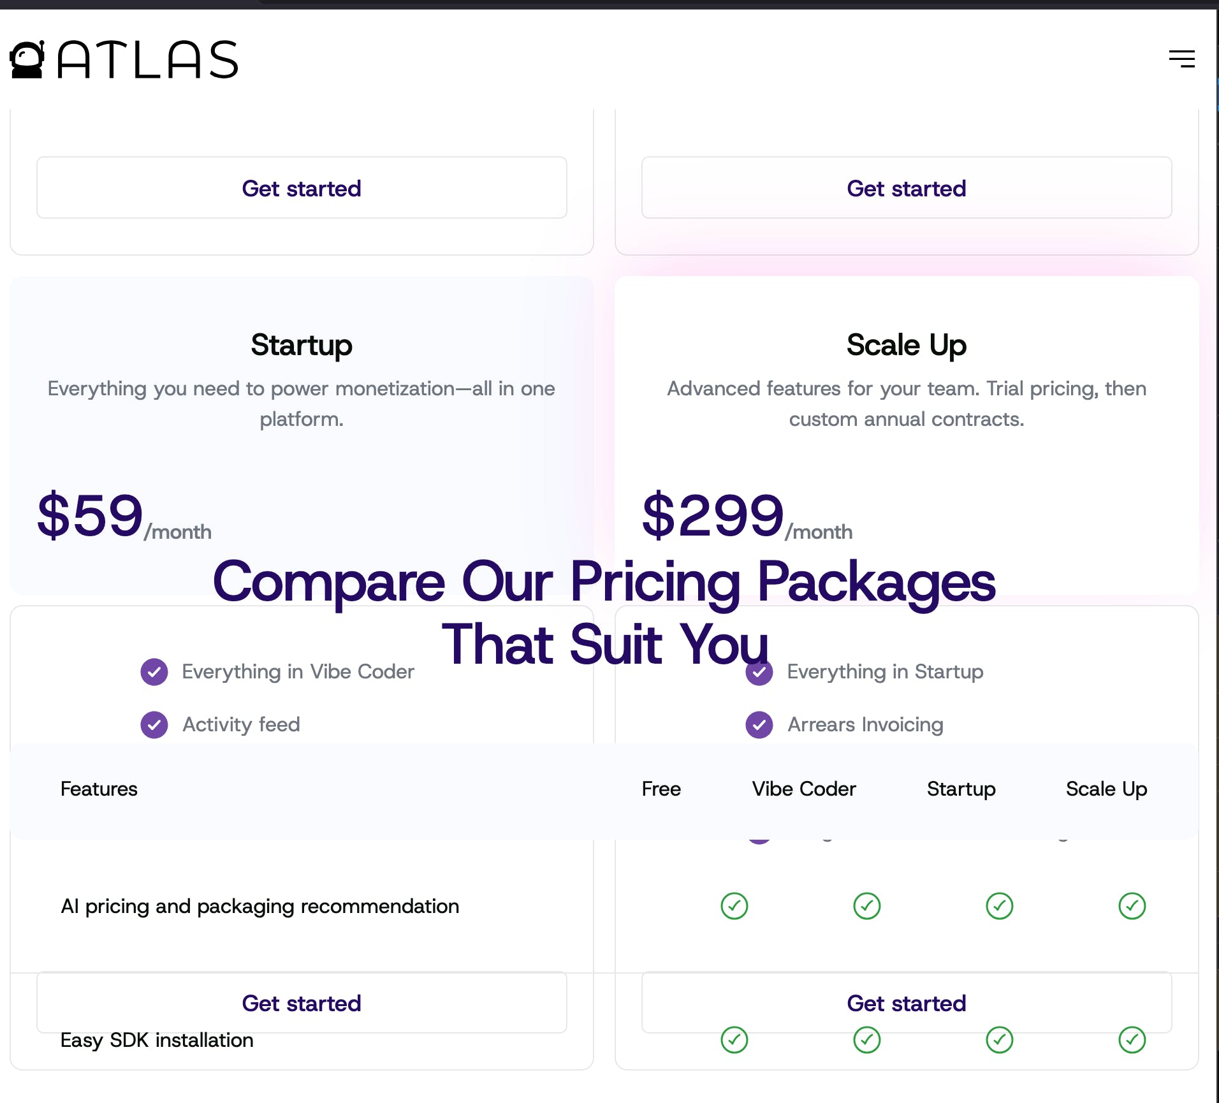Click the top-right Get started button
The image size is (1219, 1103).
click(x=907, y=188)
